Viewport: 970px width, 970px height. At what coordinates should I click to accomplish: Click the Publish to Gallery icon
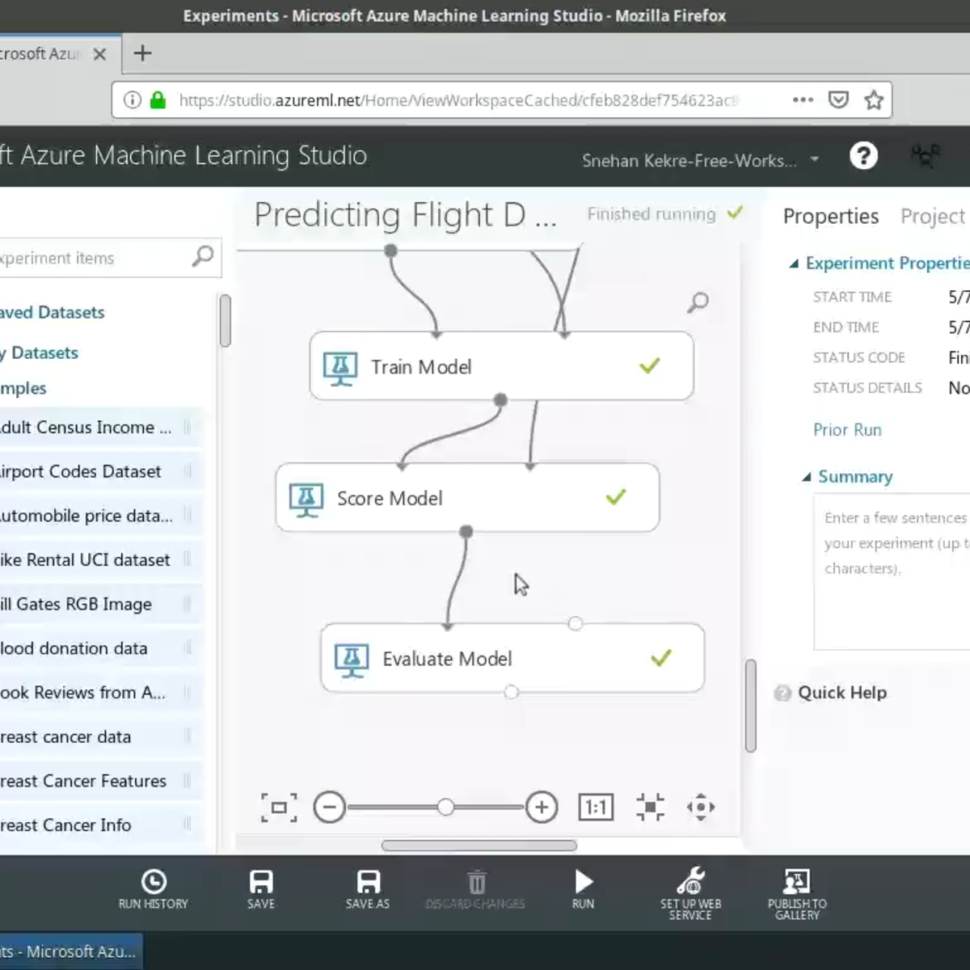point(797,885)
